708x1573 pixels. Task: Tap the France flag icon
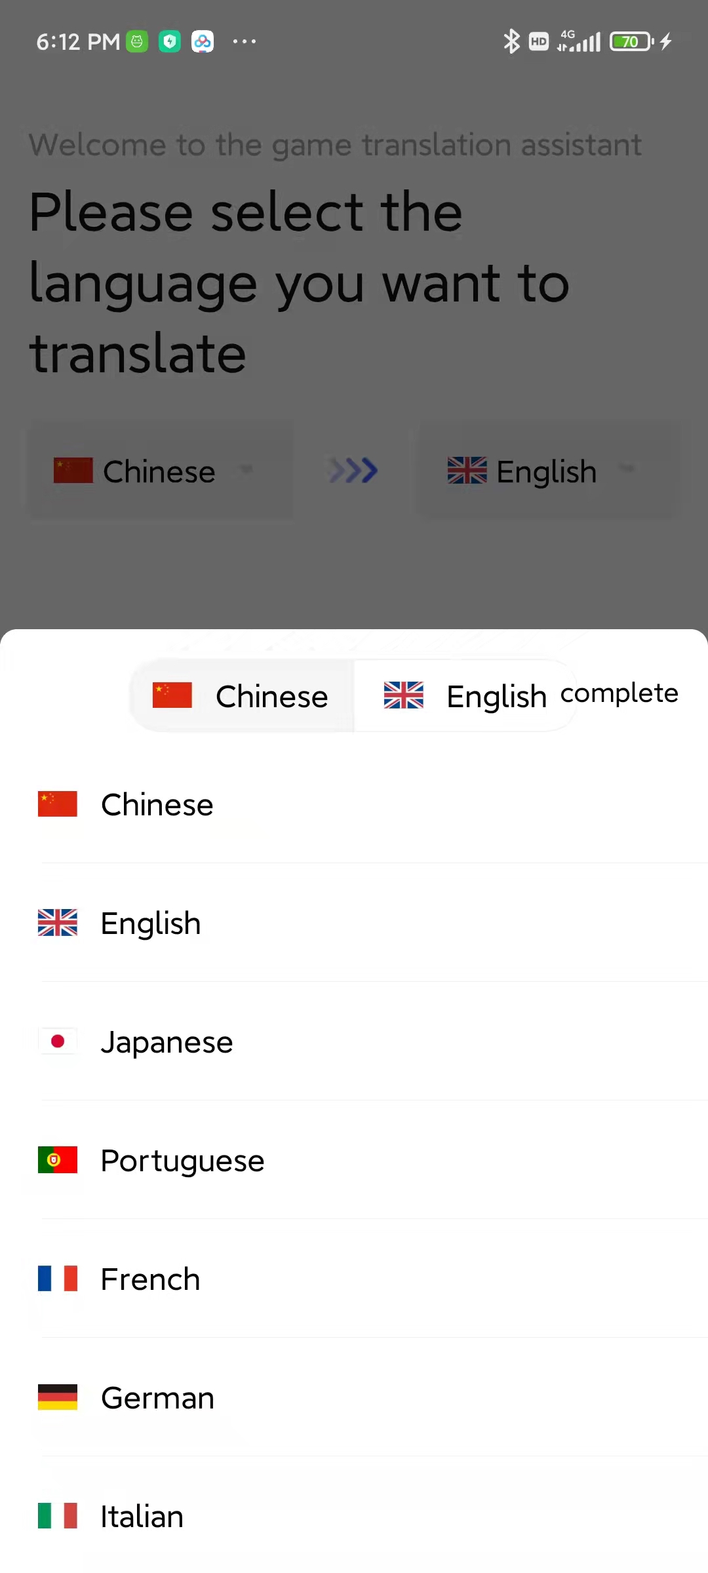pos(58,1279)
